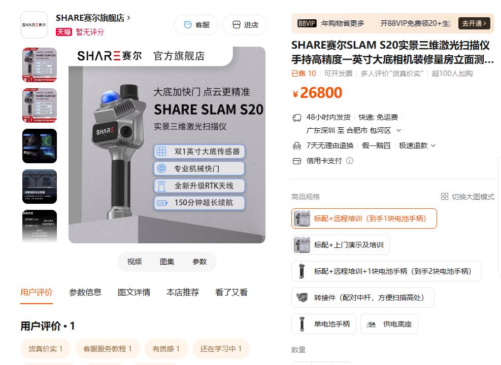Screen dimensions: 501x365
Task: Click the customer service 客服 smiley icon
Action: click(188, 25)
